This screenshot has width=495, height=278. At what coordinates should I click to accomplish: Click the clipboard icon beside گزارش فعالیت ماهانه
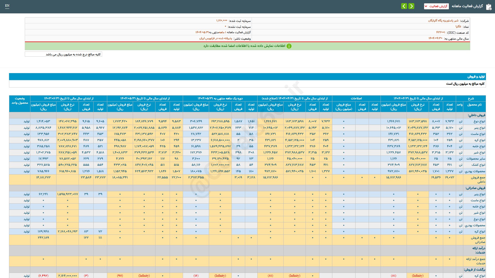point(489,7)
